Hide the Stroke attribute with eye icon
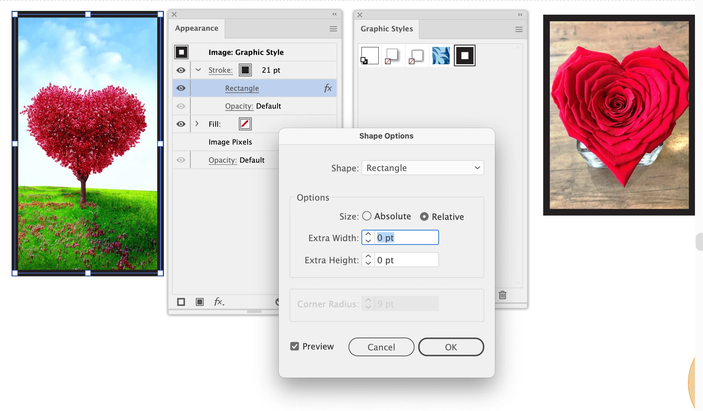 click(x=181, y=70)
